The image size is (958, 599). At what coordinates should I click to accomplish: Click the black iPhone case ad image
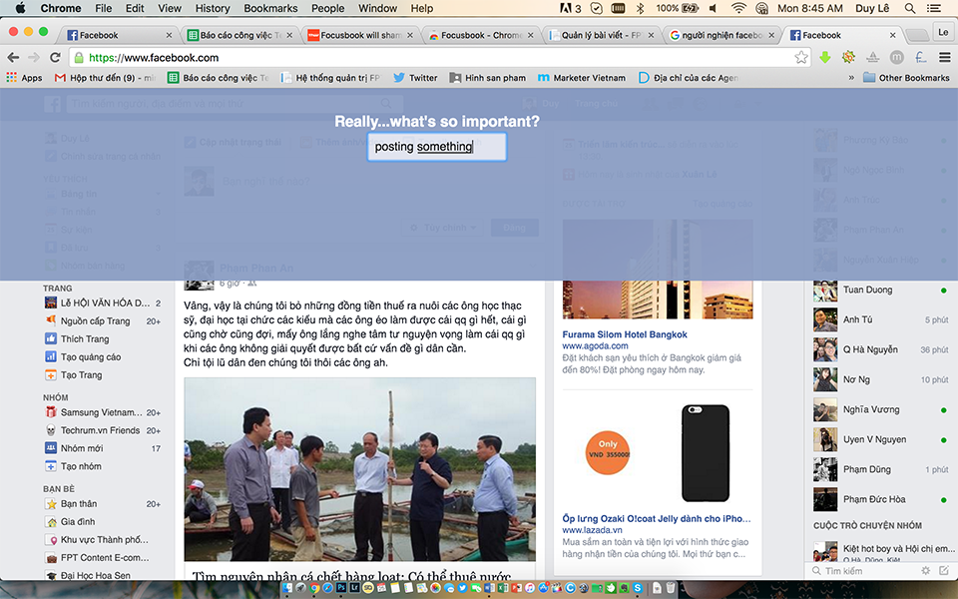click(x=705, y=453)
